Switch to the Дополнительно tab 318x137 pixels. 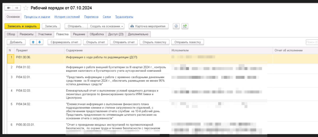click(x=138, y=34)
